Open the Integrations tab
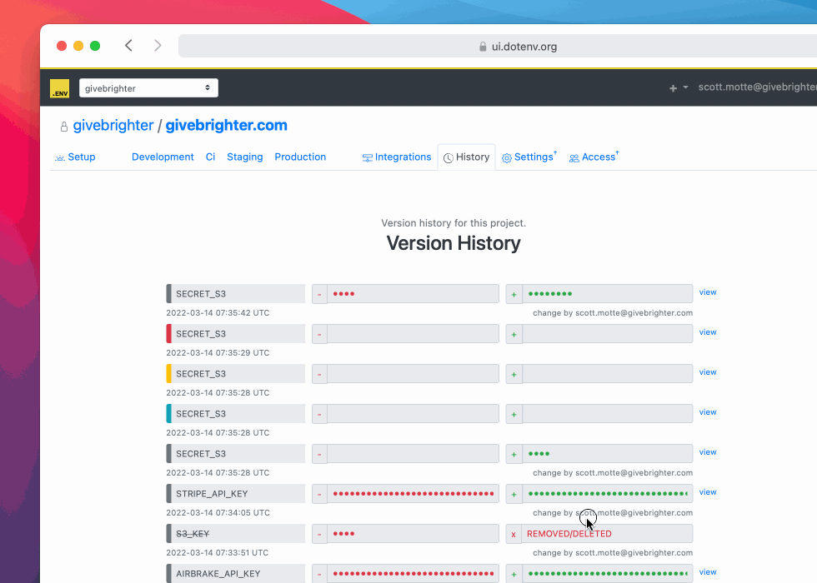Image resolution: width=817 pixels, height=583 pixels. pyautogui.click(x=397, y=157)
